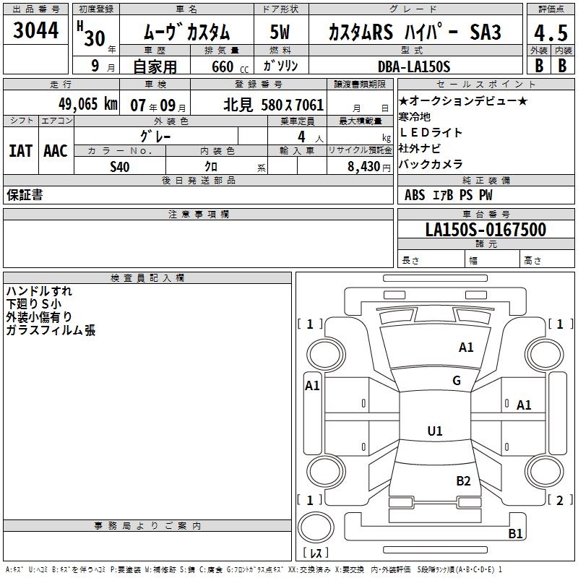Click the chassis number LA150S-0167500
Viewport: 578px width, 578px height.
pyautogui.click(x=485, y=230)
